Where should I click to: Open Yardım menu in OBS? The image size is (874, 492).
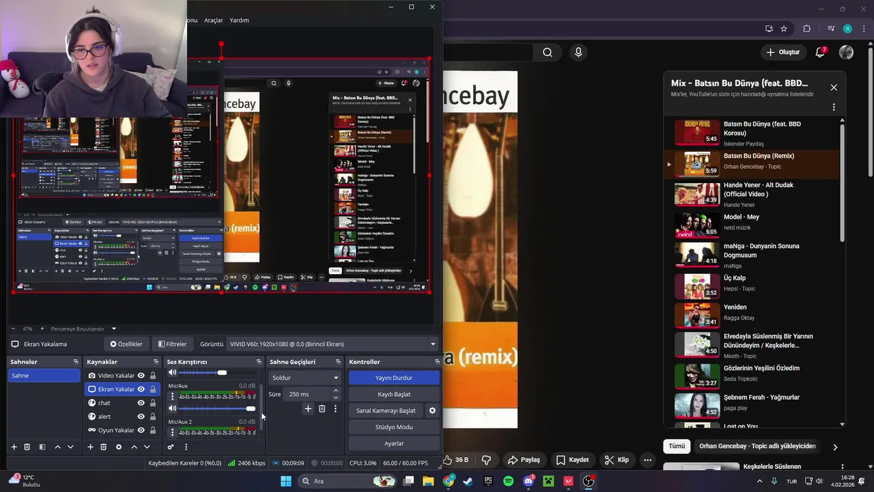(239, 20)
